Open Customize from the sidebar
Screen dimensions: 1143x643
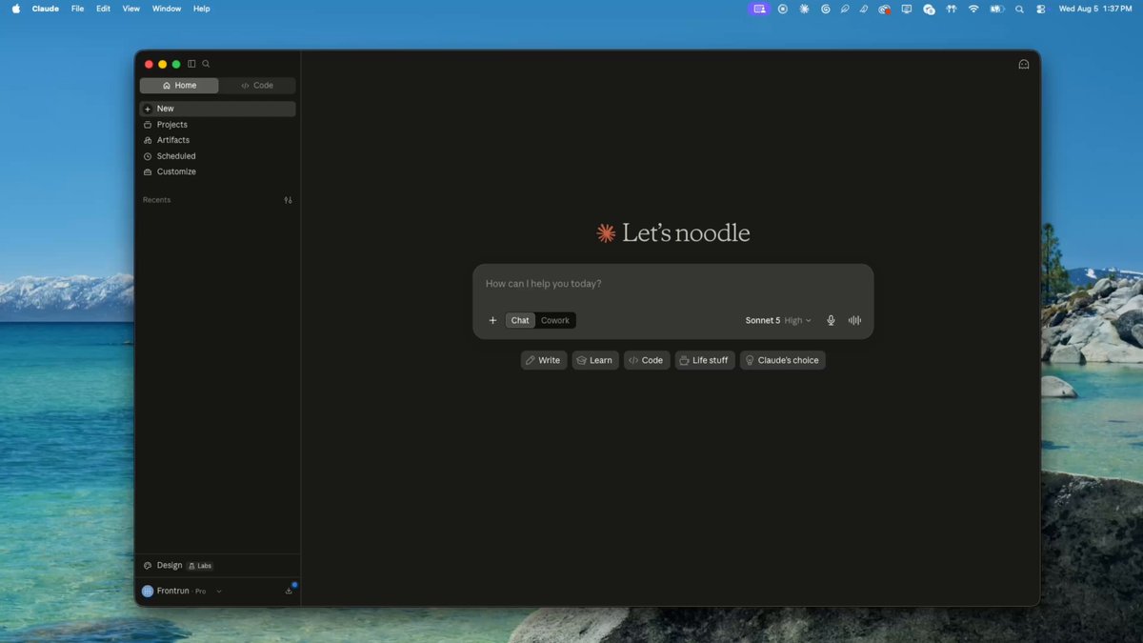click(x=217, y=171)
